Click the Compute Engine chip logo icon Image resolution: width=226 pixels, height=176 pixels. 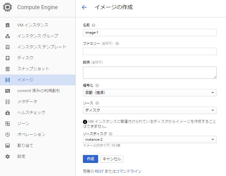(8, 7)
